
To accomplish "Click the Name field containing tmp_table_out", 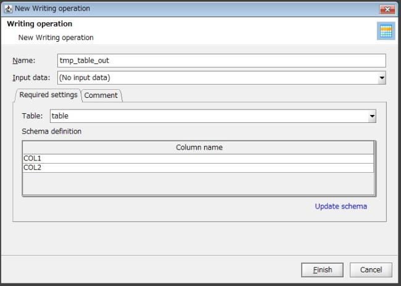I will [x=221, y=60].
